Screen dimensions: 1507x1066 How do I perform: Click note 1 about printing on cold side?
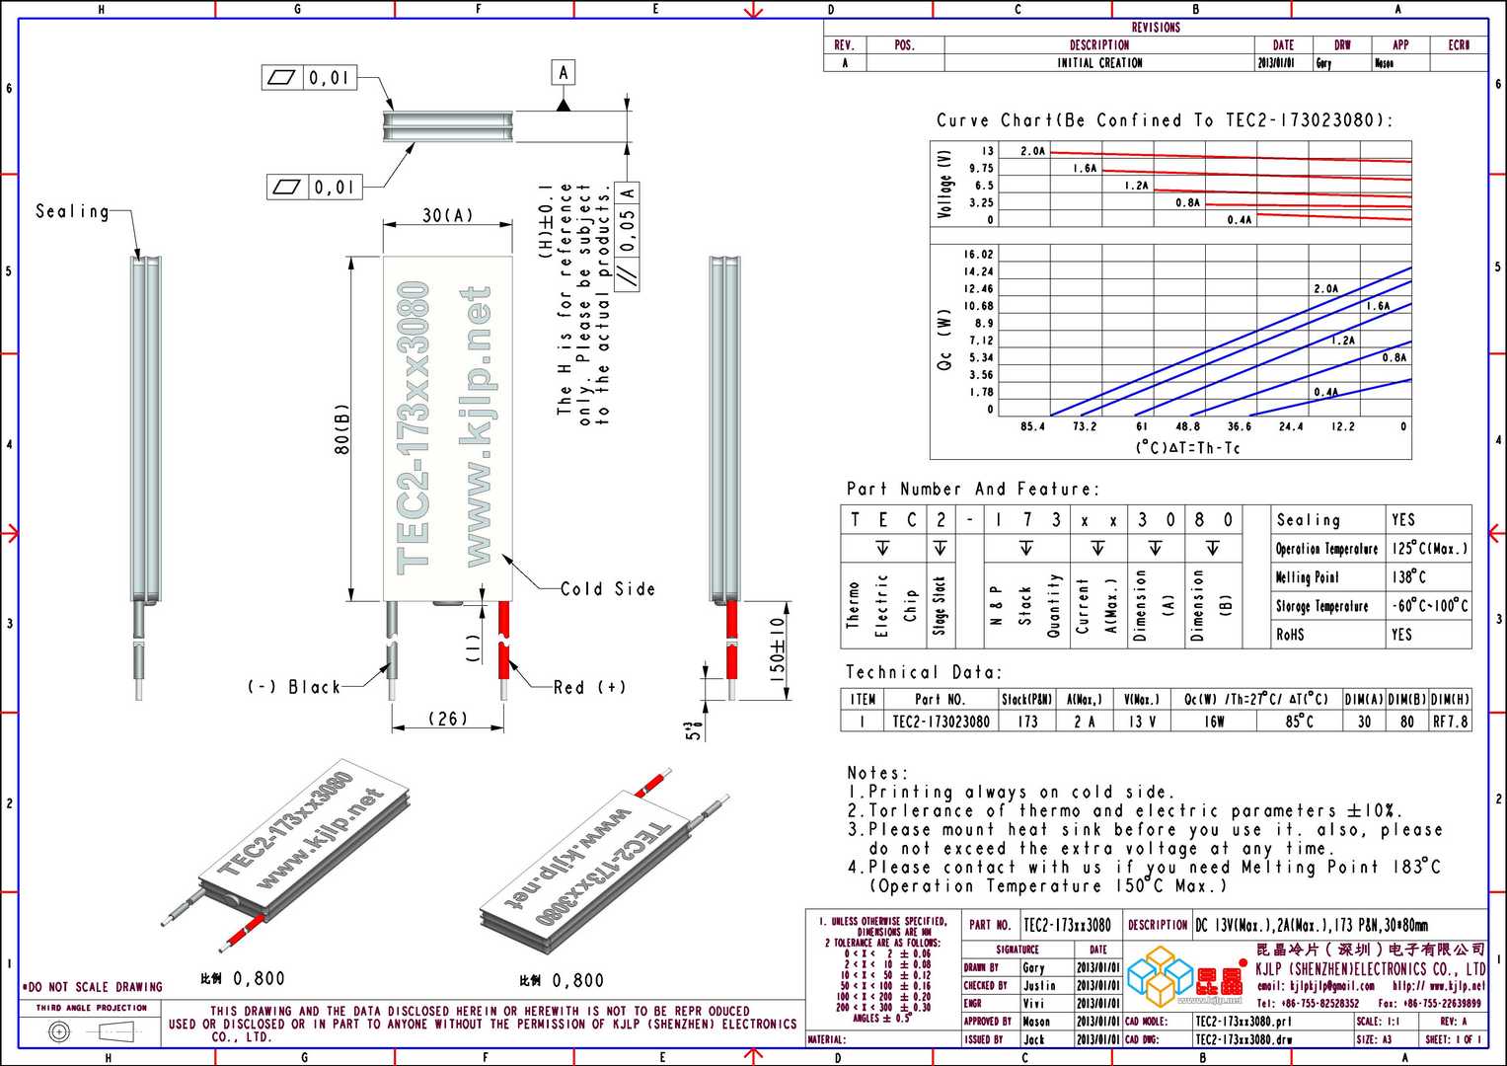pos(1011,792)
